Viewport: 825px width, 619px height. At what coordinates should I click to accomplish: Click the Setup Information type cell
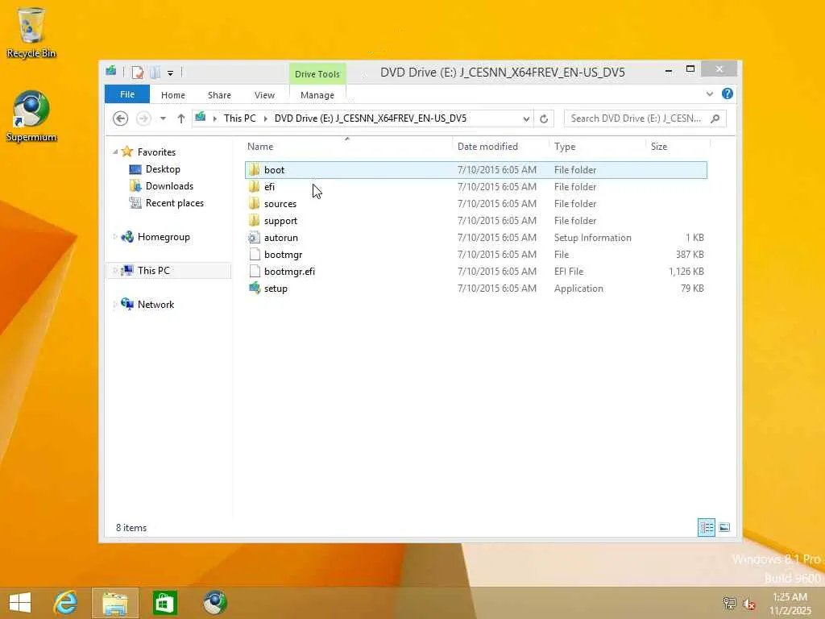(x=592, y=238)
